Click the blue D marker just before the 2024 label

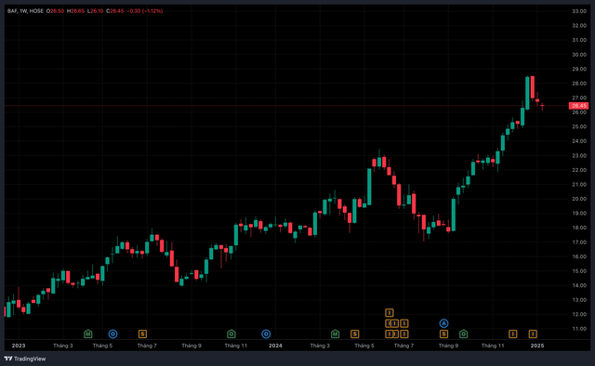point(266,333)
